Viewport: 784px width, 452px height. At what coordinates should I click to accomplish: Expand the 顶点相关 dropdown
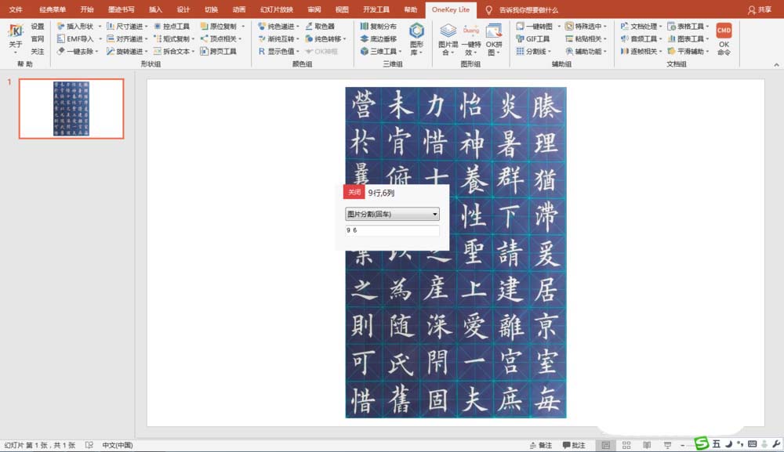(x=240, y=38)
